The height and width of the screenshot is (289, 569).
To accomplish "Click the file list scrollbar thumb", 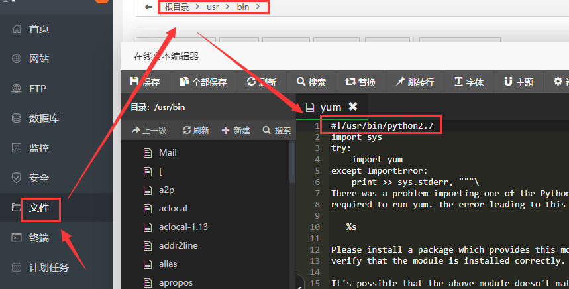I will coord(293,162).
